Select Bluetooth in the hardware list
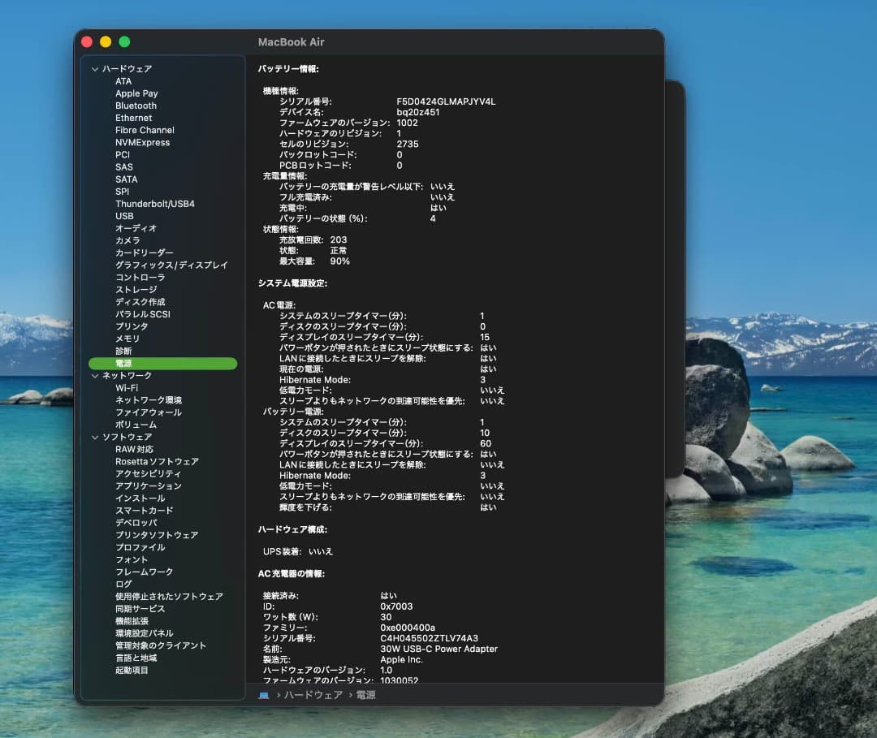877x738 pixels. pos(136,106)
